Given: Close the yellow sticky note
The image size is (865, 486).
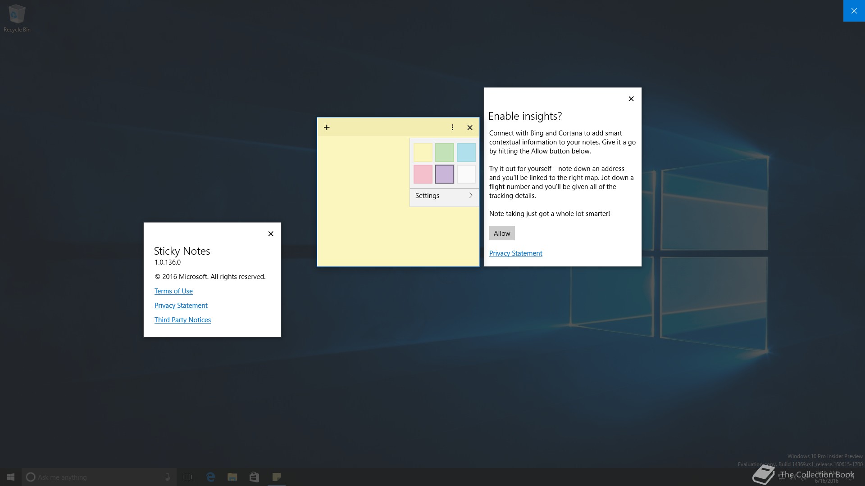Looking at the screenshot, I should pyautogui.click(x=470, y=127).
